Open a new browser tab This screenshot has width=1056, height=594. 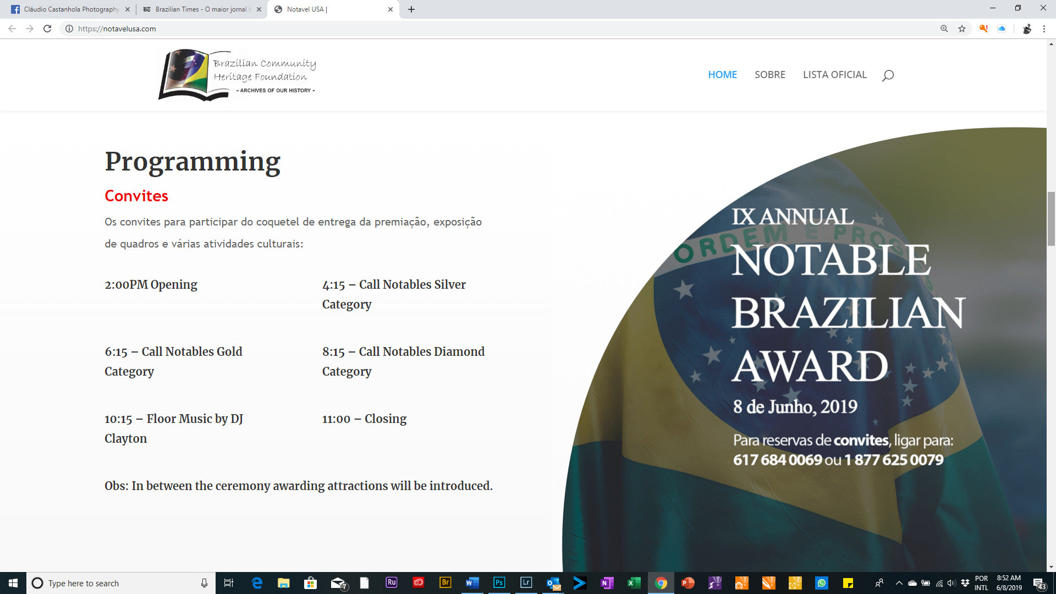tap(411, 9)
